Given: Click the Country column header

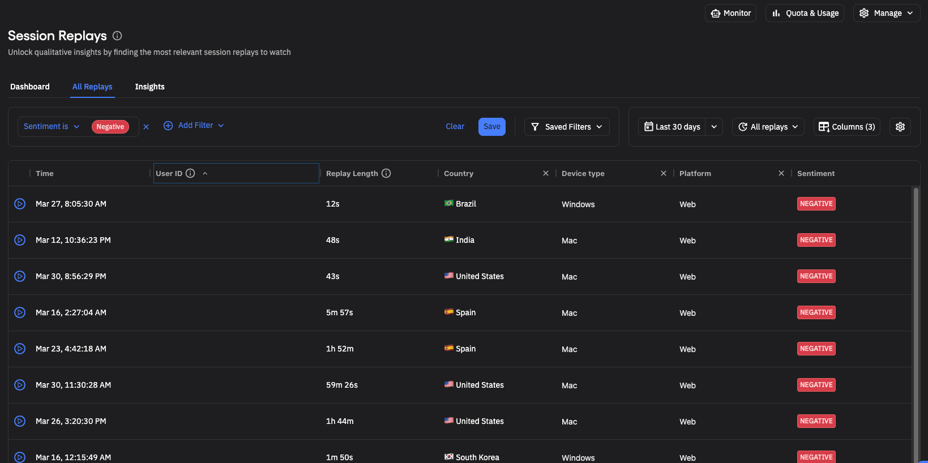Looking at the screenshot, I should click(x=459, y=173).
